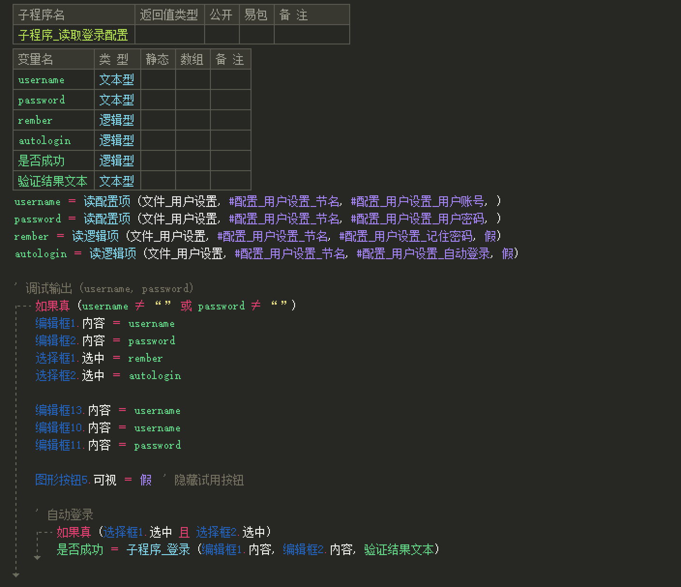
Task: Click 读配置项 in the username assignment line
Action: (107, 201)
